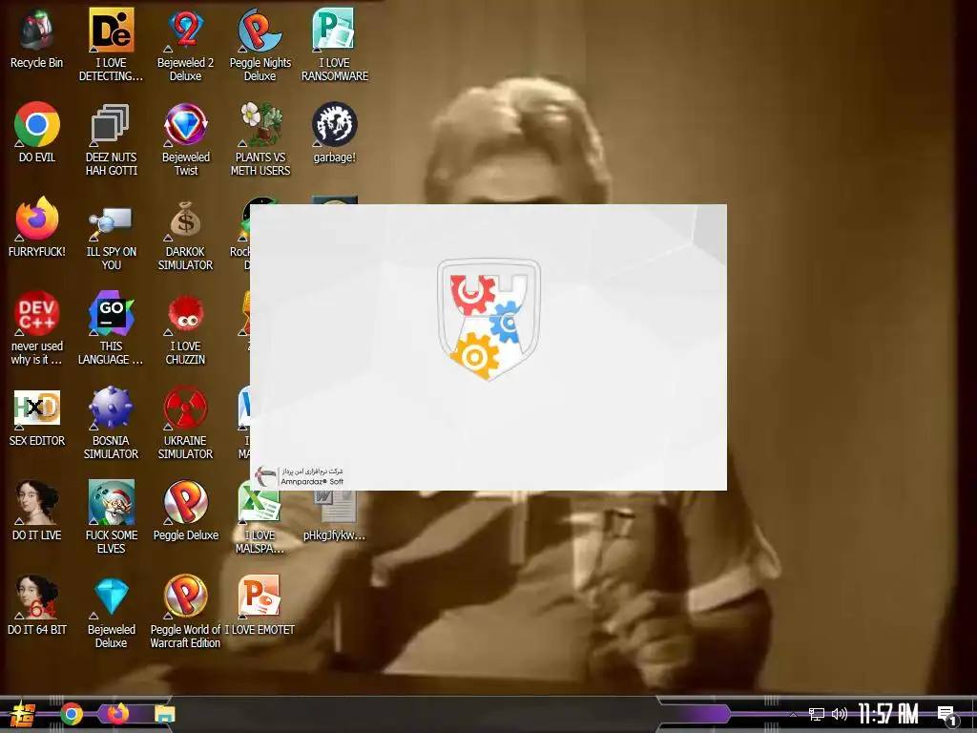The width and height of the screenshot is (977, 733).
Task: Open pHkgJfykw document file
Action: pyautogui.click(x=337, y=506)
